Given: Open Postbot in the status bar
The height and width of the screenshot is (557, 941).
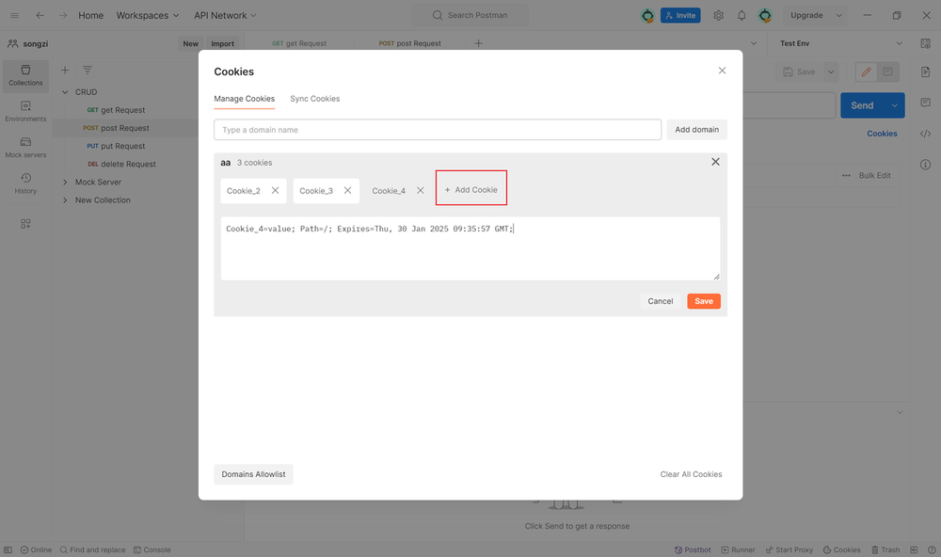Looking at the screenshot, I should [x=693, y=549].
